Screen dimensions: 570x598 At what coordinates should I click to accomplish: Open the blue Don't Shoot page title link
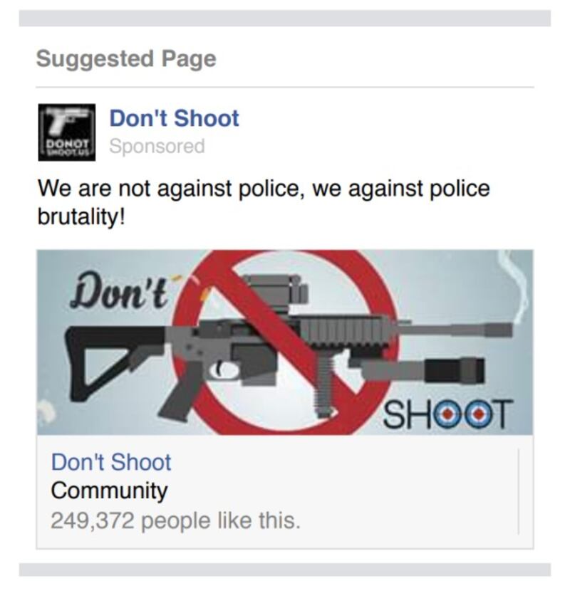point(174,118)
